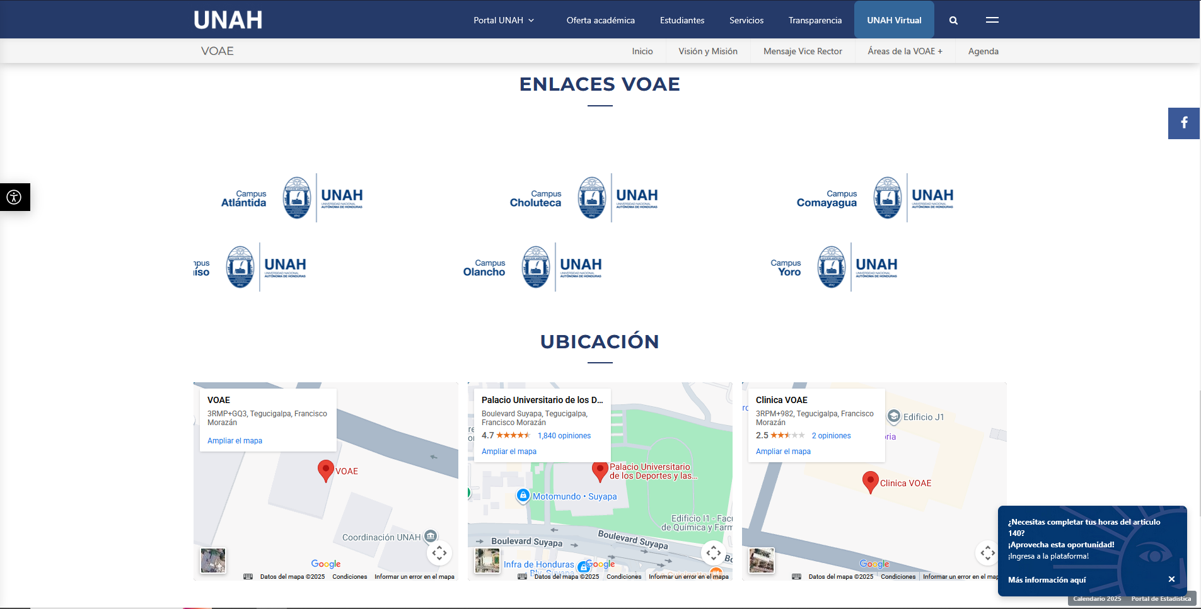The height and width of the screenshot is (609, 1201).
Task: Click the 1,840 opiniones reviews link
Action: pyautogui.click(x=566, y=435)
